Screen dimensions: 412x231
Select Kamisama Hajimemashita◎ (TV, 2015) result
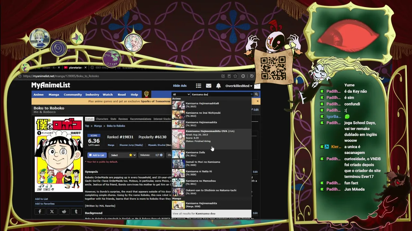click(211, 105)
